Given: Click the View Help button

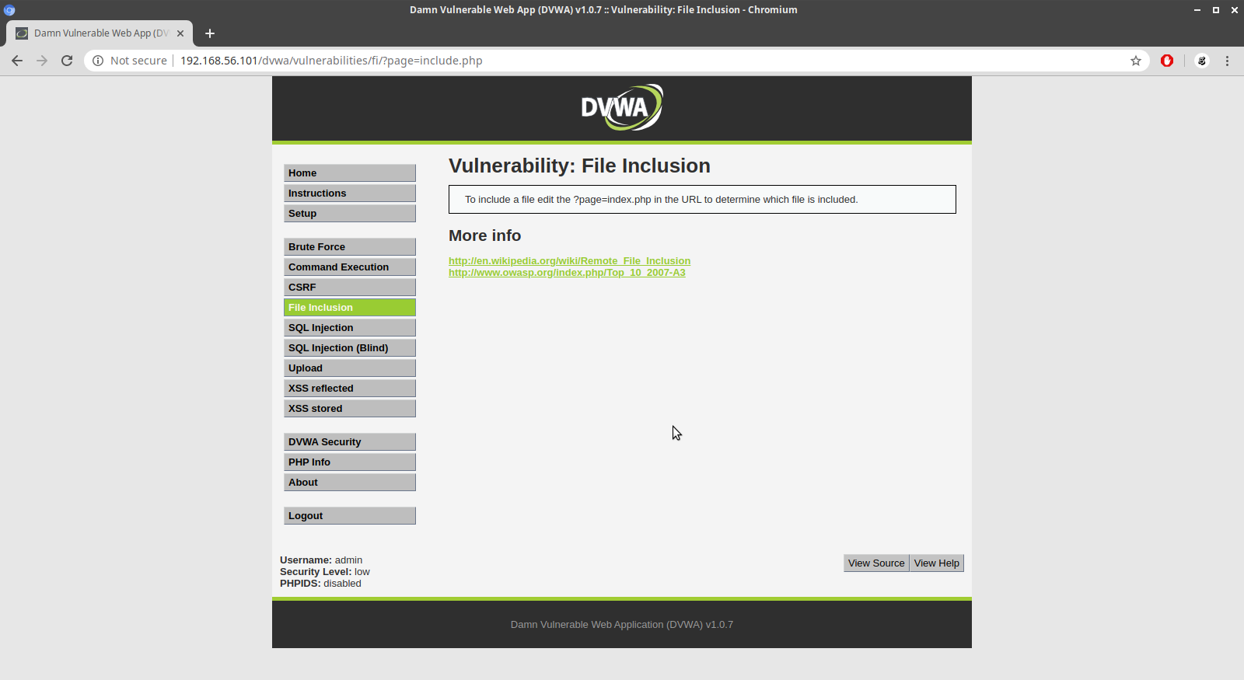Looking at the screenshot, I should (x=937, y=563).
